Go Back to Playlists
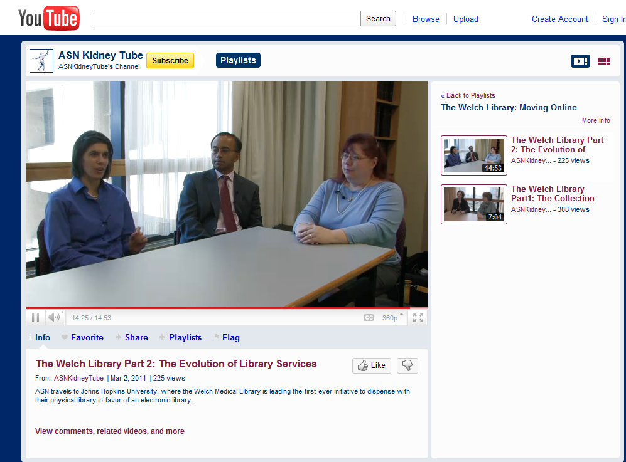Screen dimensions: 626x462 [x=468, y=96]
